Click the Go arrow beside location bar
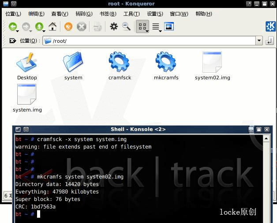The width and height of the screenshot is (277, 223). point(270,41)
